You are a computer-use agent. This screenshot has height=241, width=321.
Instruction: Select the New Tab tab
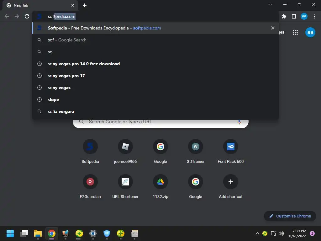pos(40,5)
